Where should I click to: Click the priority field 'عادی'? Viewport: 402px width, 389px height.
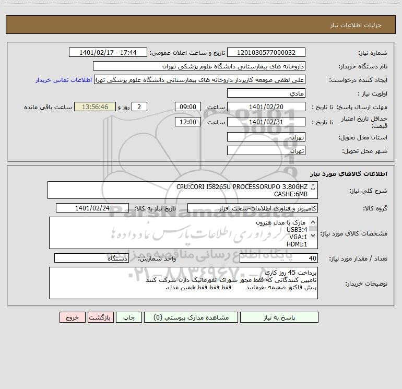pos(266,93)
